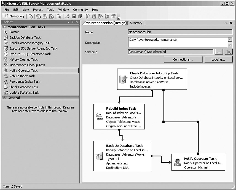The image size is (236, 190).
Task: Click the Analysis Services XMLA Query icon
Action: 51,16
